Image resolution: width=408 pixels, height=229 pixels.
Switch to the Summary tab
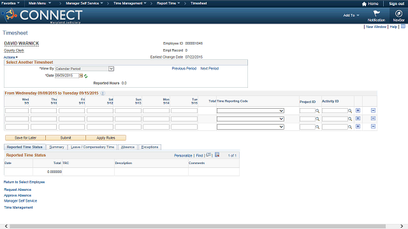pyautogui.click(x=57, y=147)
